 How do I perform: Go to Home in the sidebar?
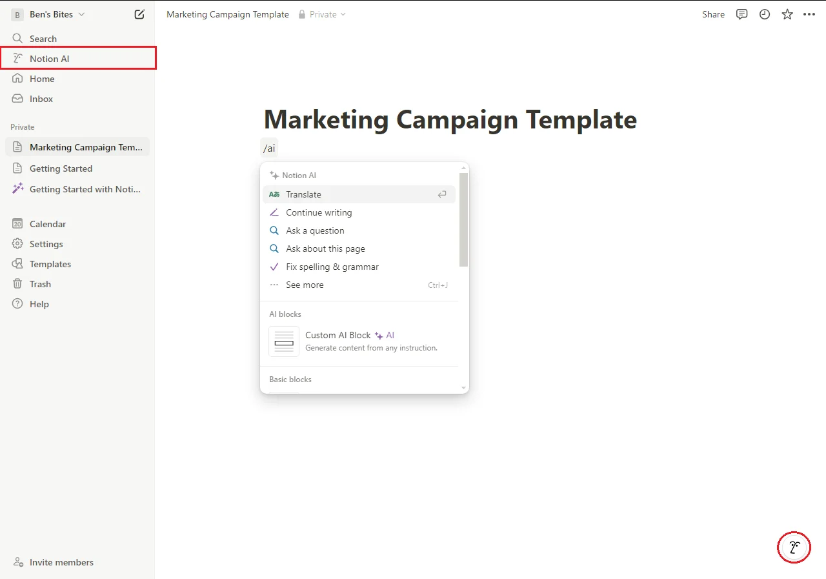[x=77, y=79]
